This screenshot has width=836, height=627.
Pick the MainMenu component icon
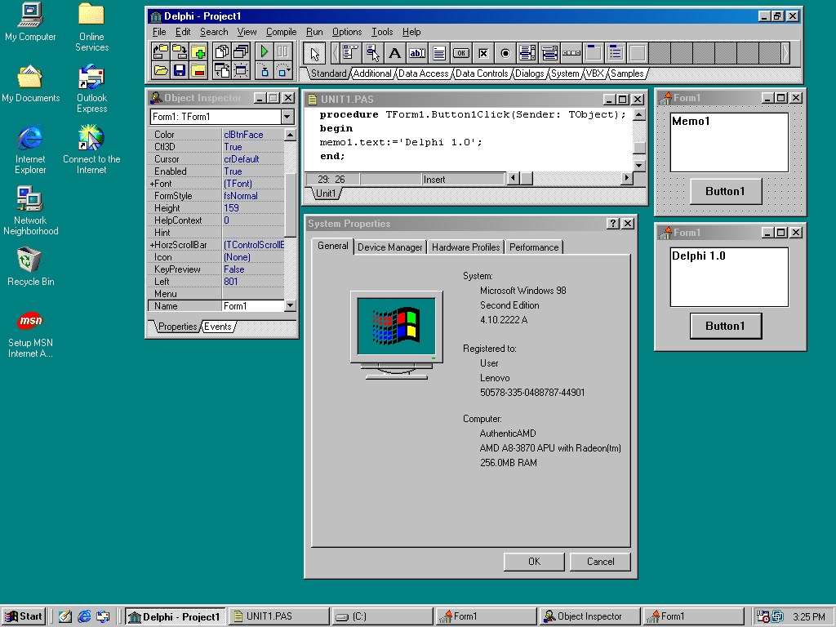pyautogui.click(x=350, y=53)
